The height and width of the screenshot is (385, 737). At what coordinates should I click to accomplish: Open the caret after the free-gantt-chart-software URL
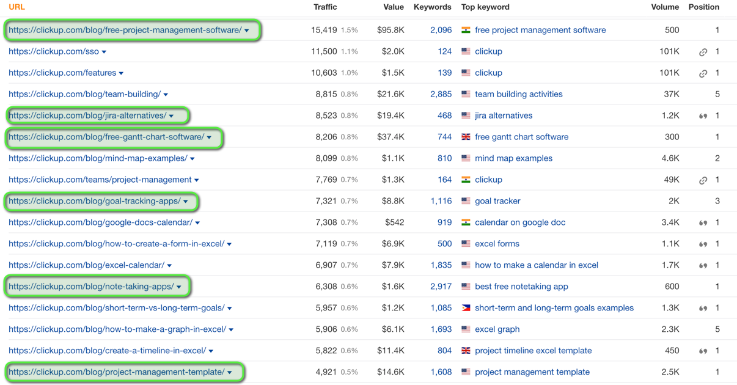pyautogui.click(x=209, y=137)
